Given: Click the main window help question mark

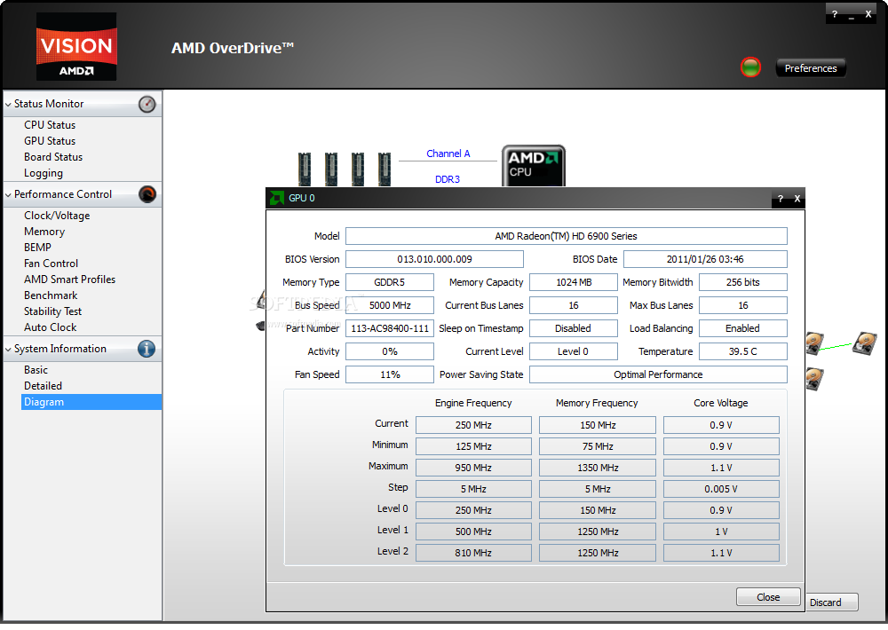Looking at the screenshot, I should click(x=834, y=15).
